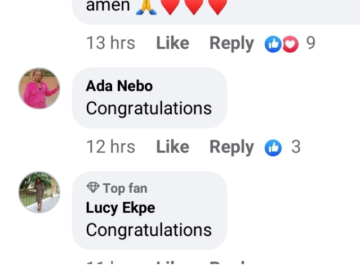Image resolution: width=360 pixels, height=277 pixels.
Task: Click the Top fan diamond badge icon
Action: pyautogui.click(x=93, y=188)
